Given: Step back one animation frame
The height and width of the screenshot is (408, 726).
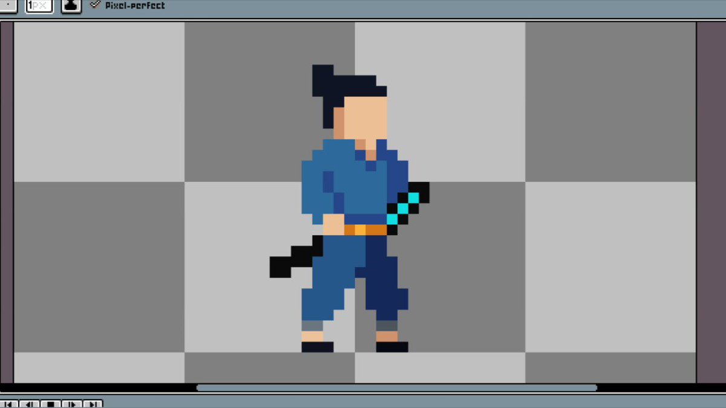Looking at the screenshot, I should (30, 403).
